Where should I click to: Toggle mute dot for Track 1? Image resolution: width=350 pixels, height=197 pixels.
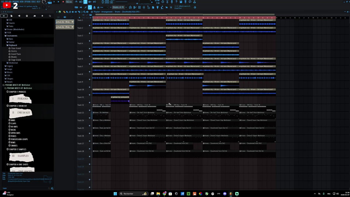coord(89,25)
